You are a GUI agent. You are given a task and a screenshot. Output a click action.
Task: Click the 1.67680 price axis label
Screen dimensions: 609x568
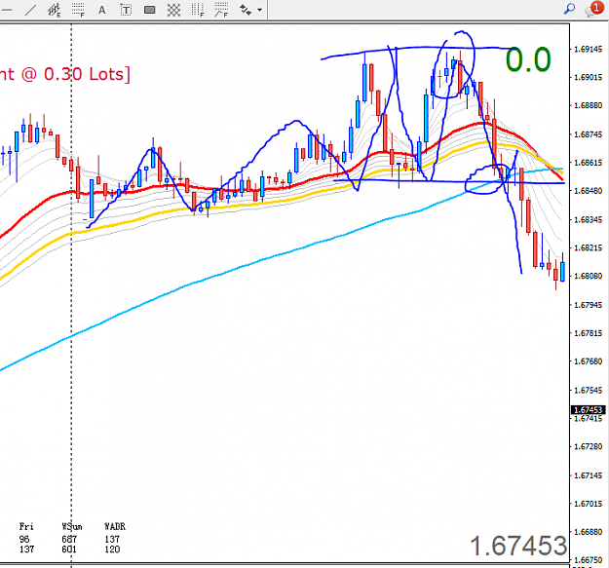(x=588, y=361)
